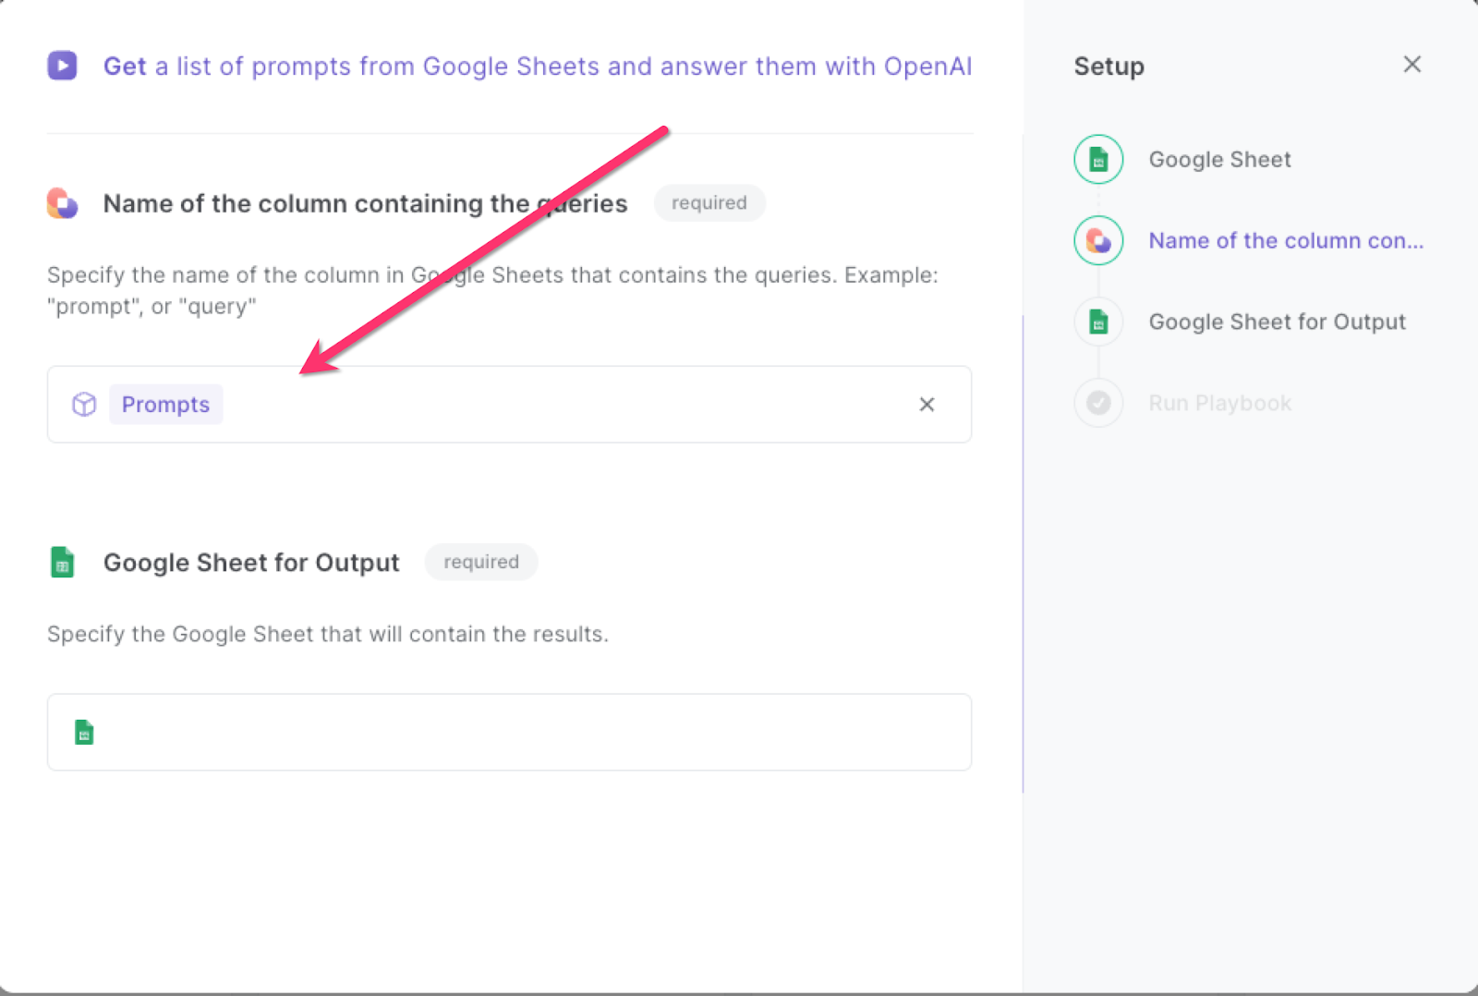Screen dimensions: 1478x996
Task: Select Name of the column step in Setup
Action: (x=1286, y=240)
